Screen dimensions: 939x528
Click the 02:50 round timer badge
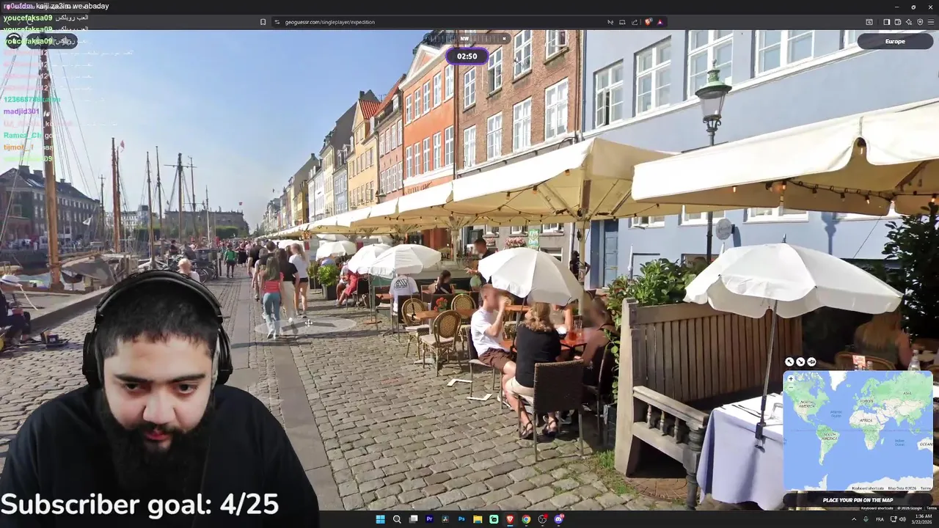tap(467, 56)
